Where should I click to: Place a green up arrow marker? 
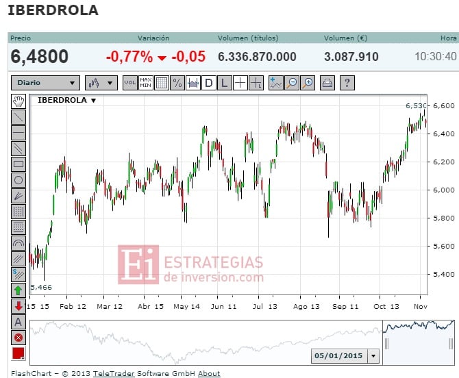18,290
